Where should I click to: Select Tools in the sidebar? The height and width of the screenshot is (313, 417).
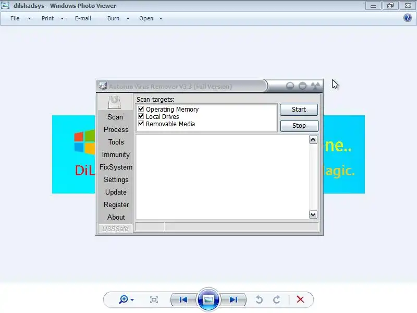pos(116,142)
